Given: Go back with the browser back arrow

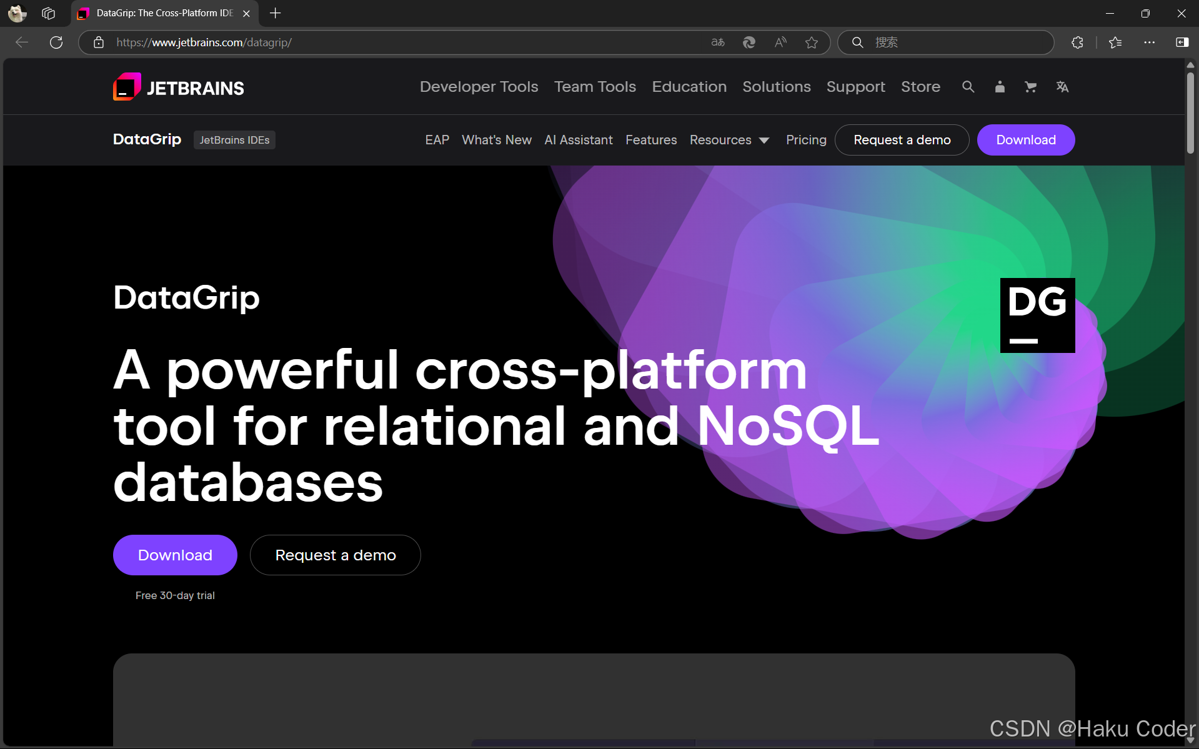Looking at the screenshot, I should [x=22, y=42].
